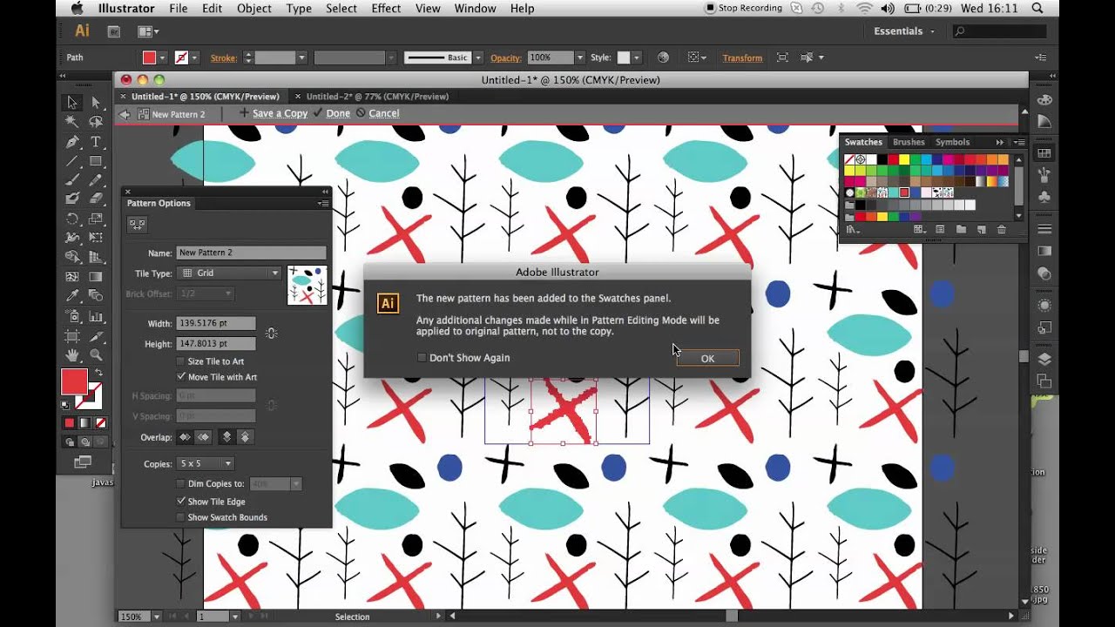The width and height of the screenshot is (1115, 627).
Task: Select the Paintbrush tool
Action: pyautogui.click(x=72, y=180)
